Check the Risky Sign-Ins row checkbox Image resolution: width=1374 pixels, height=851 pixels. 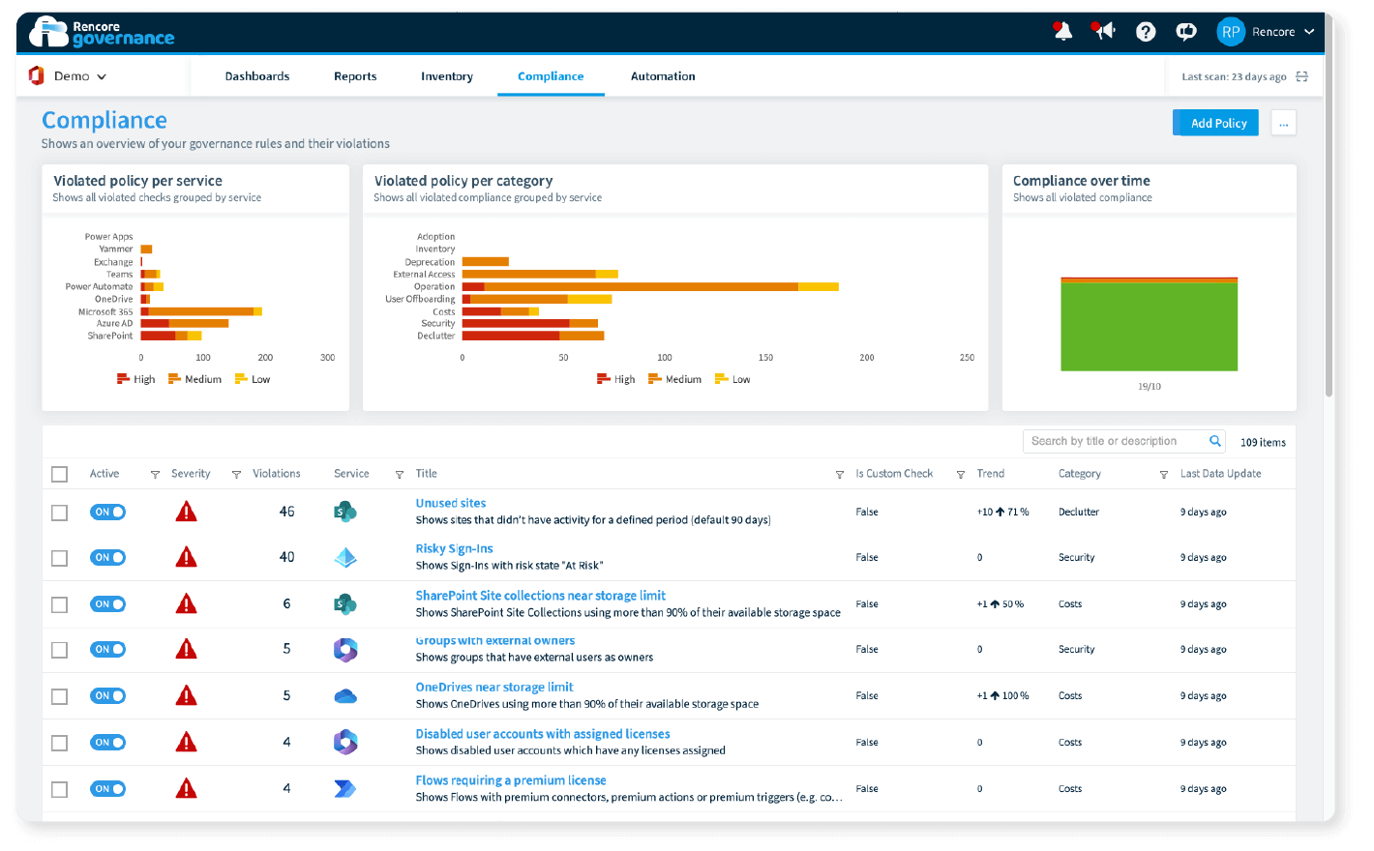(60, 558)
